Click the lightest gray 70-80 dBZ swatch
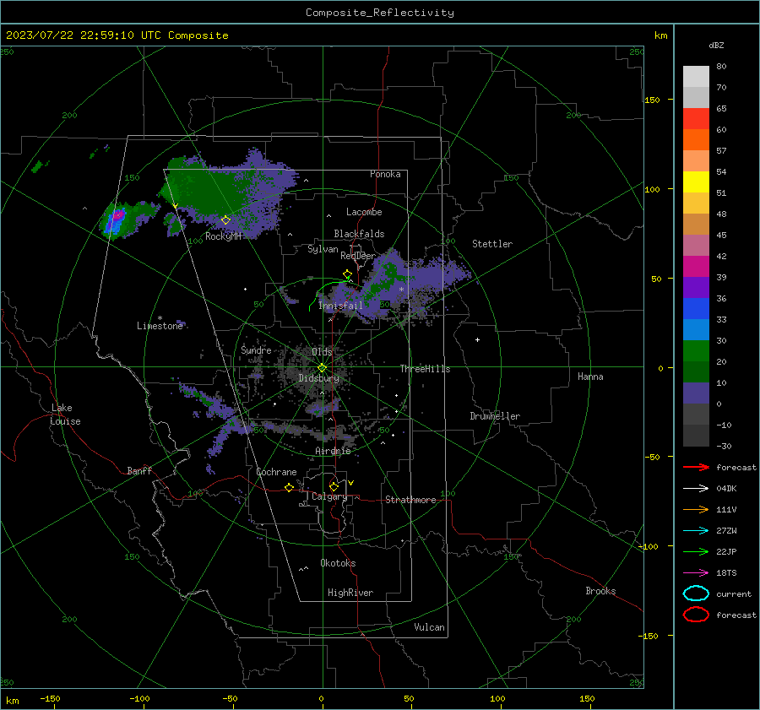 [696, 76]
